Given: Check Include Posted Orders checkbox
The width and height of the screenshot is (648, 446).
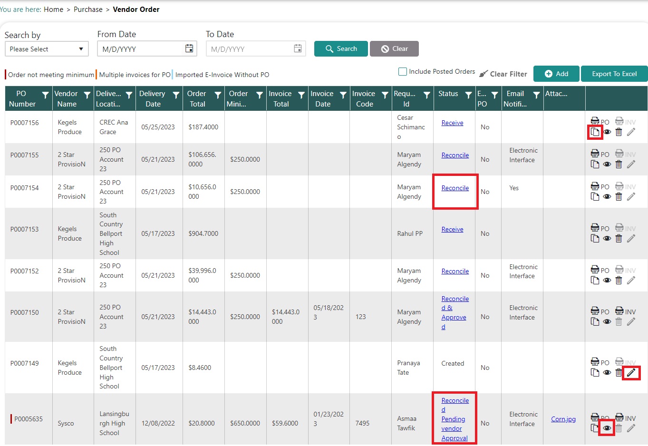Looking at the screenshot, I should click(x=403, y=72).
